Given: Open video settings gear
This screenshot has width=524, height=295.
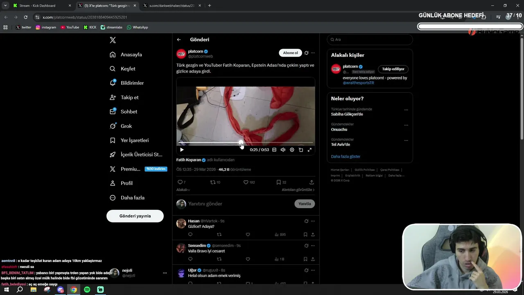Looking at the screenshot, I should pos(292,150).
